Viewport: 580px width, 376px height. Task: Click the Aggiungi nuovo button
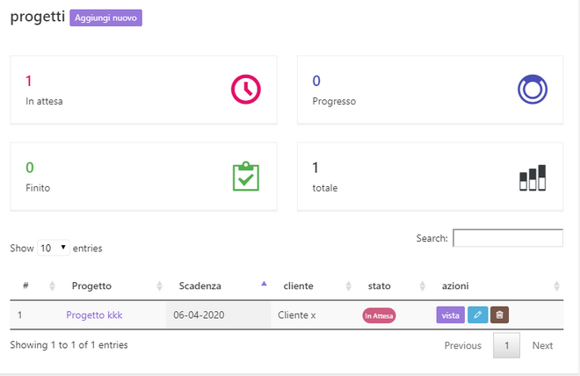coord(105,18)
